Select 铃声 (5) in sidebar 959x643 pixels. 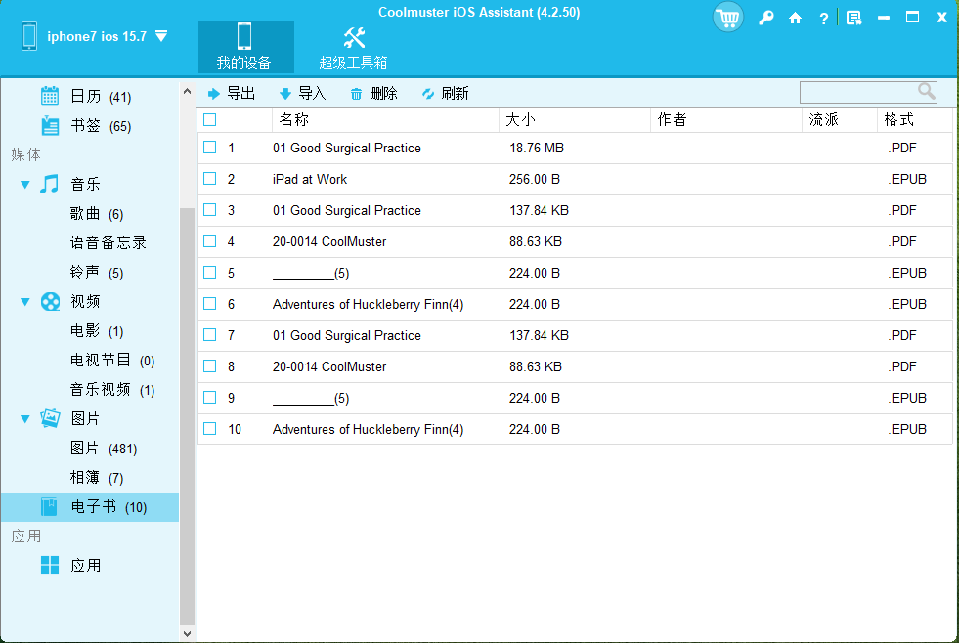point(97,272)
